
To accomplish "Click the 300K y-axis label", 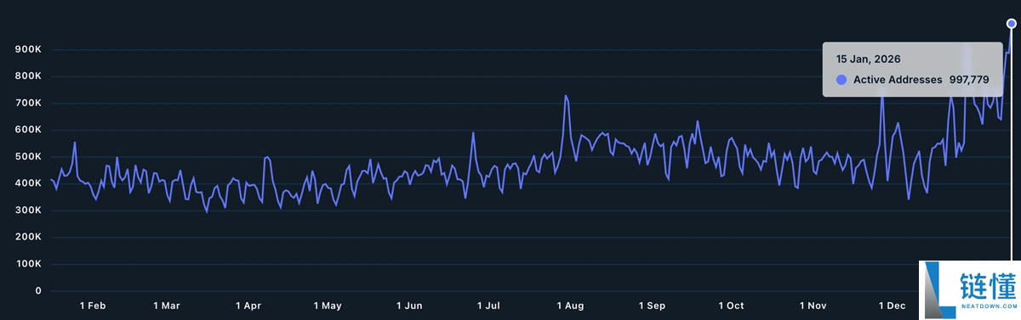I will click(28, 211).
